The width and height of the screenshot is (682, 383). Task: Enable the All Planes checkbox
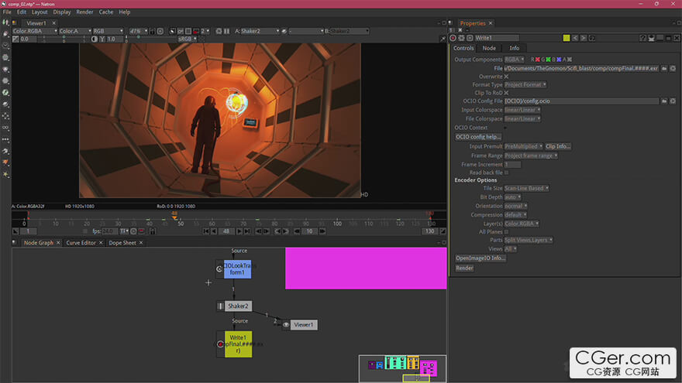pyautogui.click(x=507, y=231)
